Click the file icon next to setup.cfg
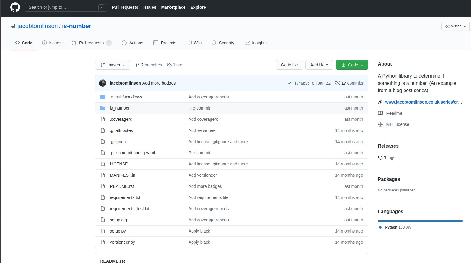This screenshot has height=263, width=471. 103,220
